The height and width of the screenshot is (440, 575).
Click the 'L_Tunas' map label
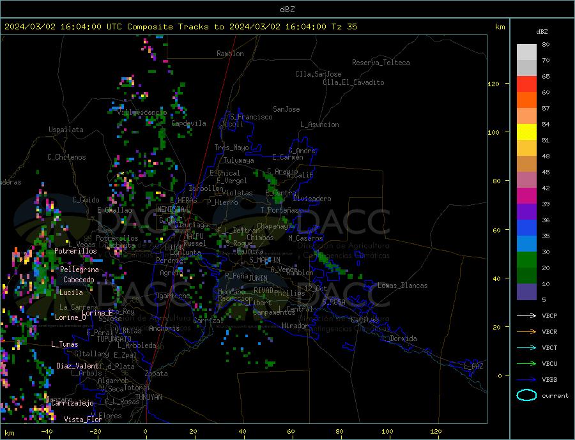(x=65, y=344)
